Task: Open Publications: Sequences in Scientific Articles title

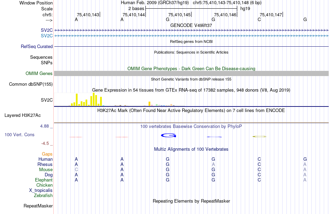Action: point(191,52)
